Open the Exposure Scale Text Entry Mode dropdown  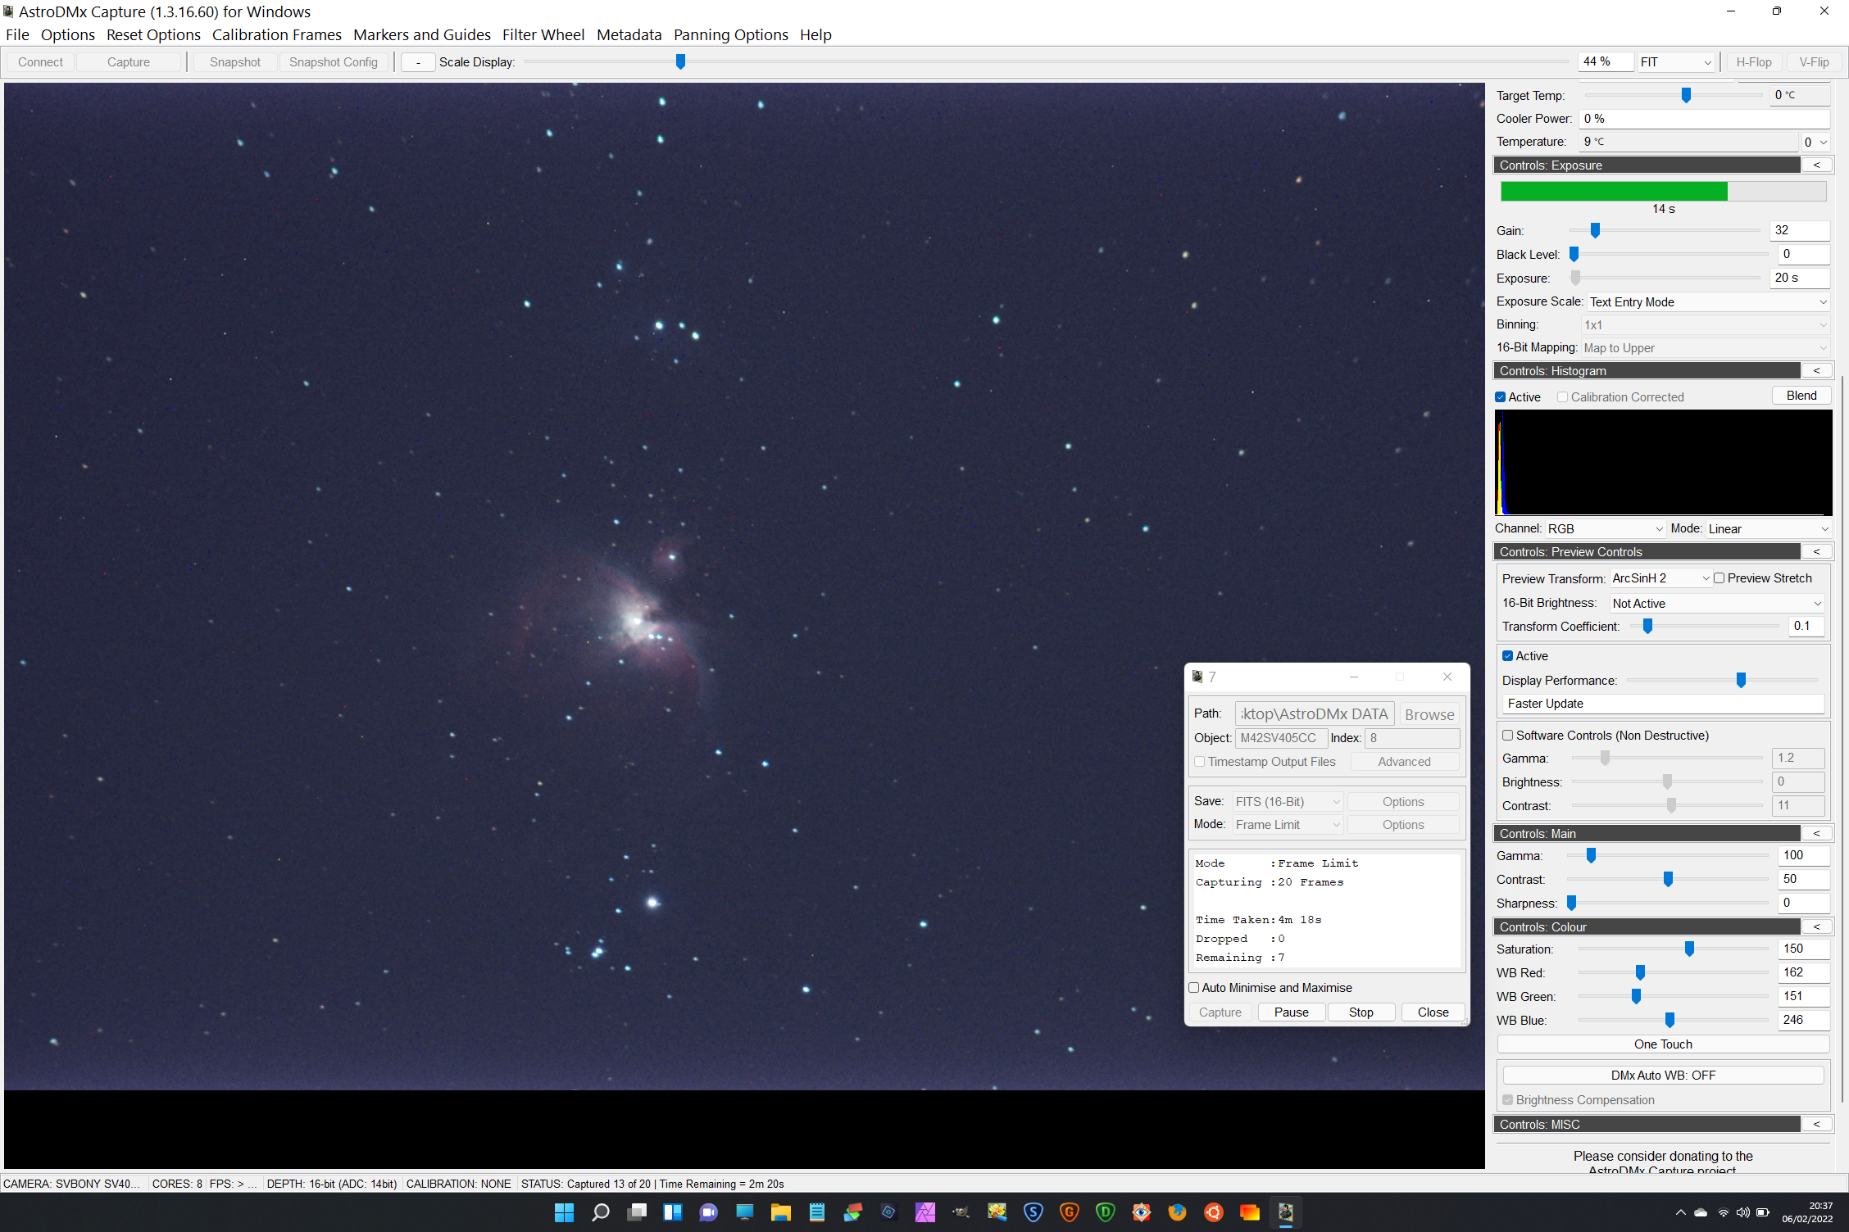pos(1708,302)
